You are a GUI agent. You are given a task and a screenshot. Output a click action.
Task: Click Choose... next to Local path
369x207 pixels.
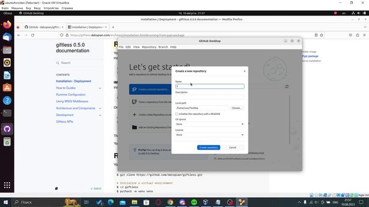coord(236,108)
